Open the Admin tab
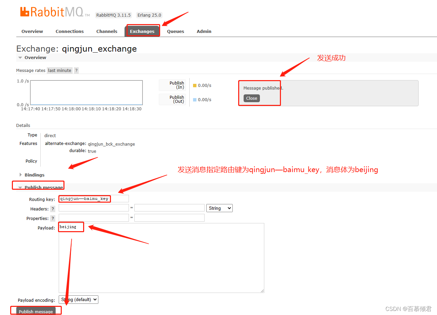The image size is (437, 315). (x=204, y=31)
